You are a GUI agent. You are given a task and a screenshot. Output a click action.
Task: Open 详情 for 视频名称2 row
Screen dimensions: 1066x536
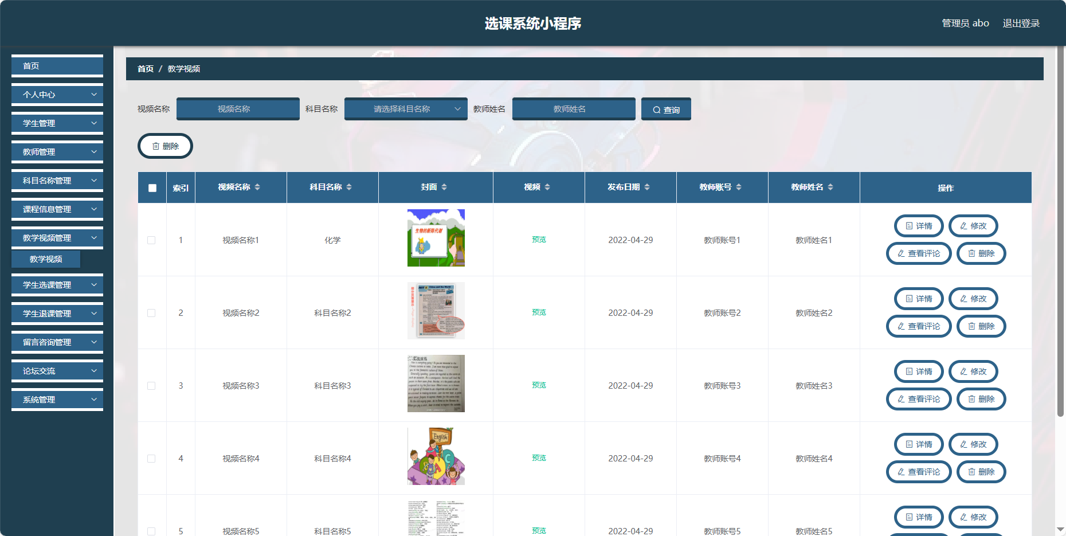pyautogui.click(x=919, y=299)
